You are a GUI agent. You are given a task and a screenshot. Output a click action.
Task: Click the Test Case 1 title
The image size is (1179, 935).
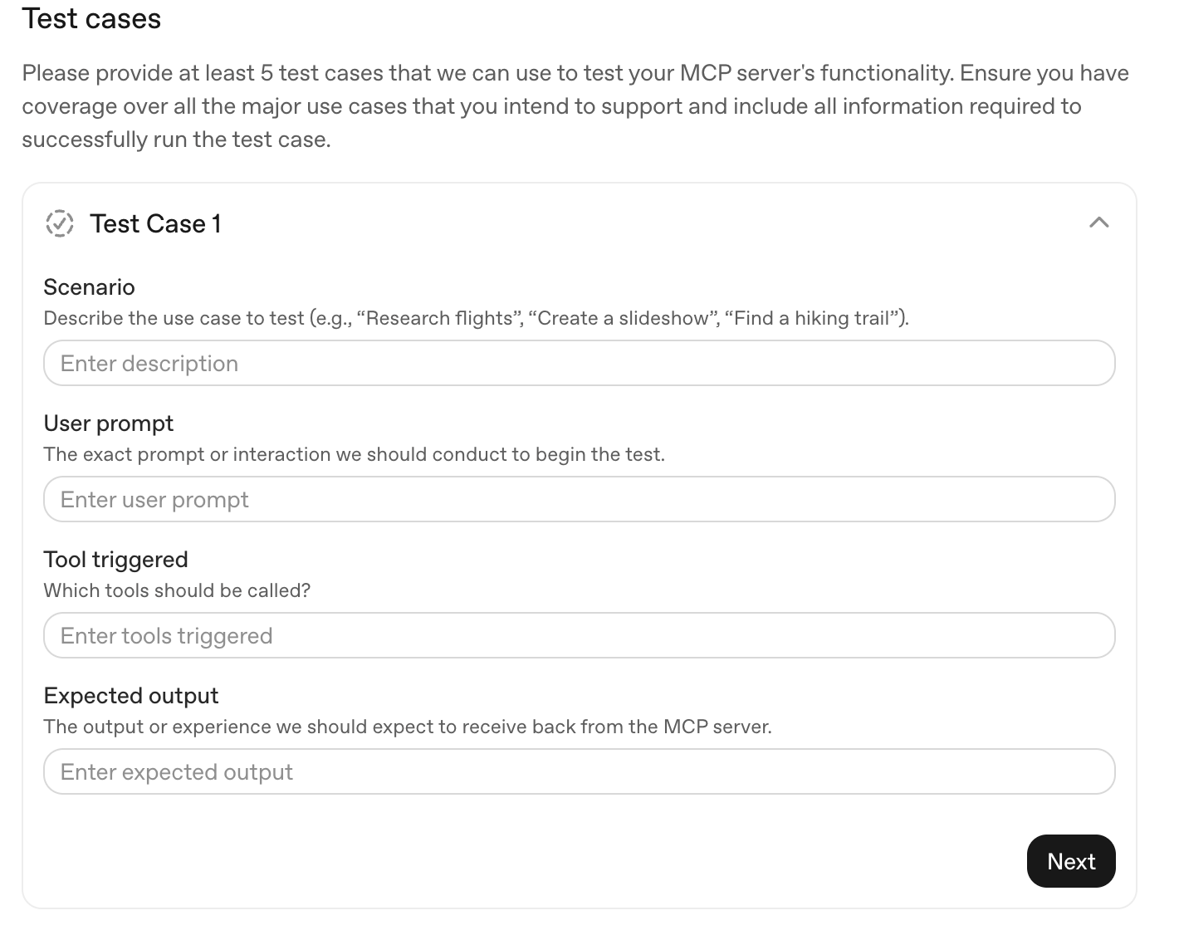coord(155,223)
